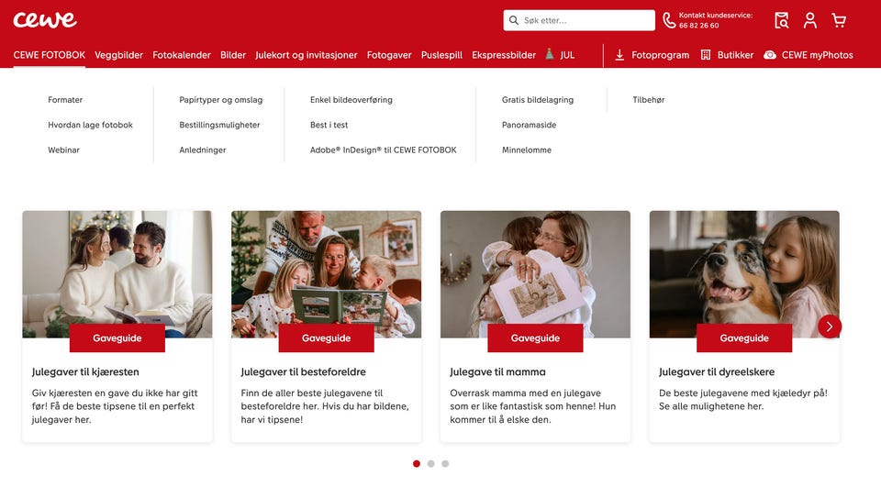Screen dimensions: 881x487
Task: Click the Fotoprogram download arrow icon
Action: [x=619, y=55]
